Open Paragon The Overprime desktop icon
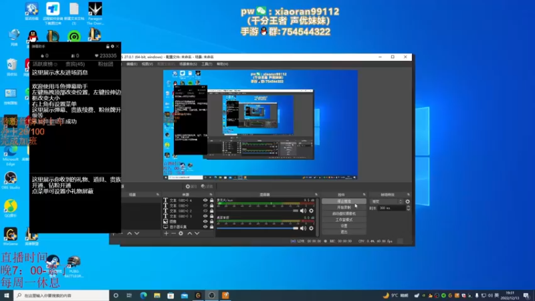 pyautogui.click(x=95, y=13)
